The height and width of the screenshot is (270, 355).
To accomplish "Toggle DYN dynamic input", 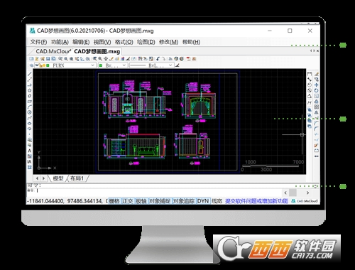I will point(203,201).
